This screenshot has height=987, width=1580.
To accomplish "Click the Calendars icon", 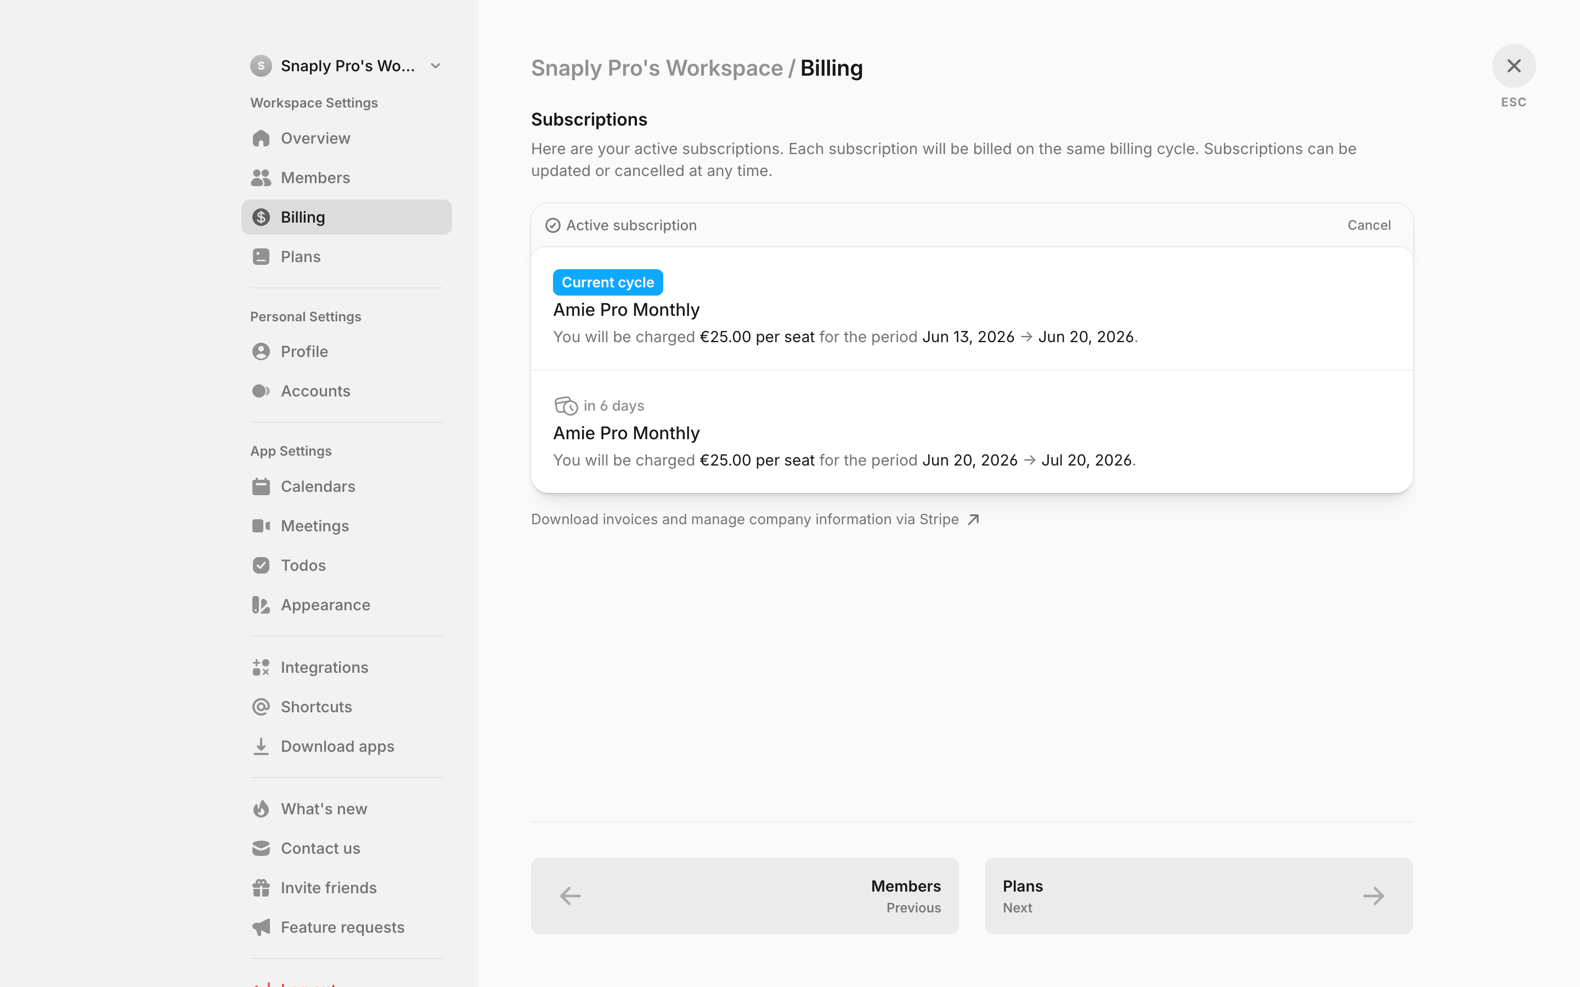I will (x=261, y=486).
